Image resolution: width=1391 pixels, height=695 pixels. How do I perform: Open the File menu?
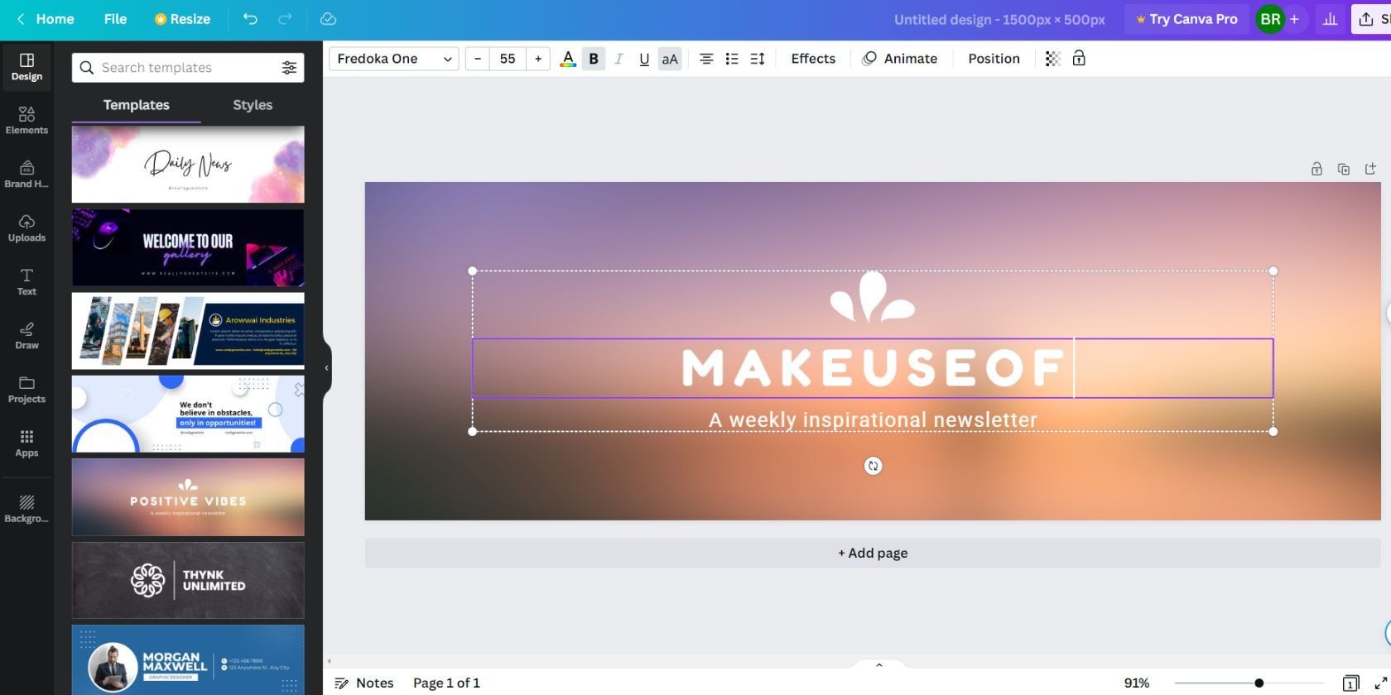point(115,18)
